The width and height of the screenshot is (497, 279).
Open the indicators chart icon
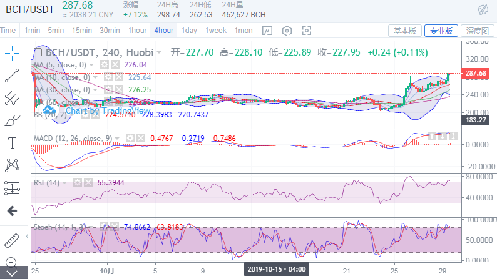(267, 31)
